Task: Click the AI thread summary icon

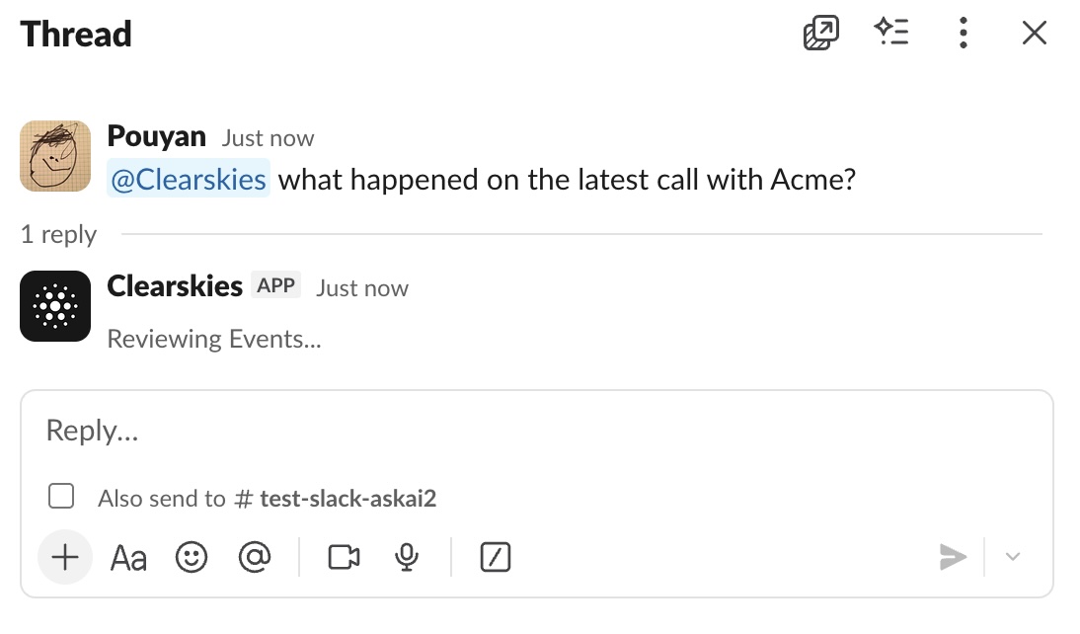Action: [x=891, y=34]
